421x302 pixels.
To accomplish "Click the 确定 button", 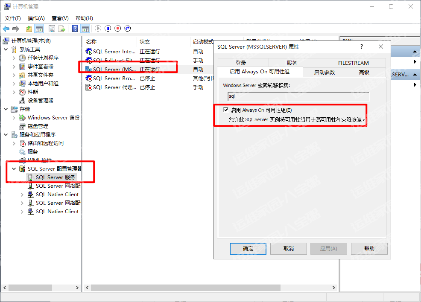I will click(x=248, y=249).
